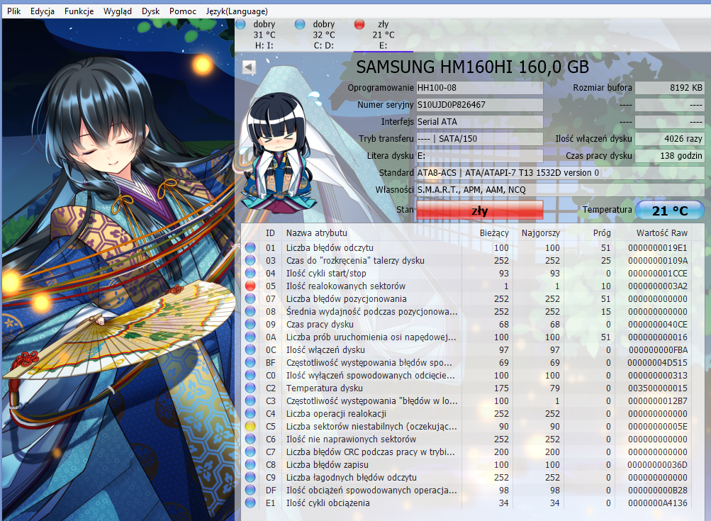The width and height of the screenshot is (711, 521).
Task: Open the Plik menu
Action: click(13, 11)
